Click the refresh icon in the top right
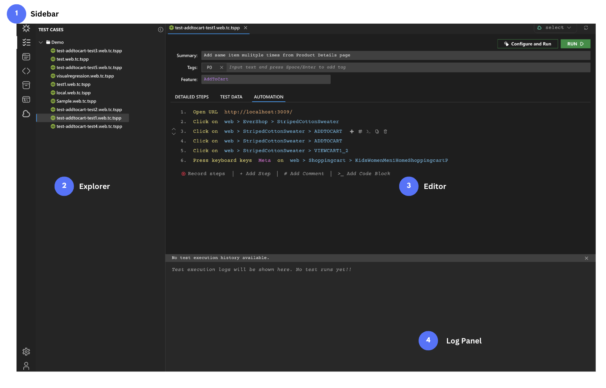606x388 pixels. (586, 28)
